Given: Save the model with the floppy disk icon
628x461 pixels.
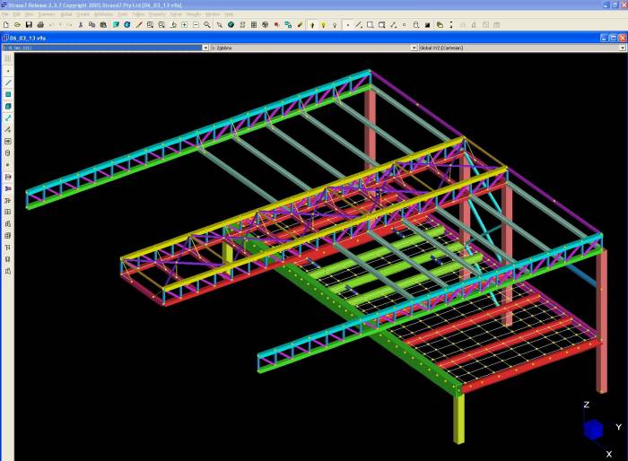Looking at the screenshot, I should 29,24.
